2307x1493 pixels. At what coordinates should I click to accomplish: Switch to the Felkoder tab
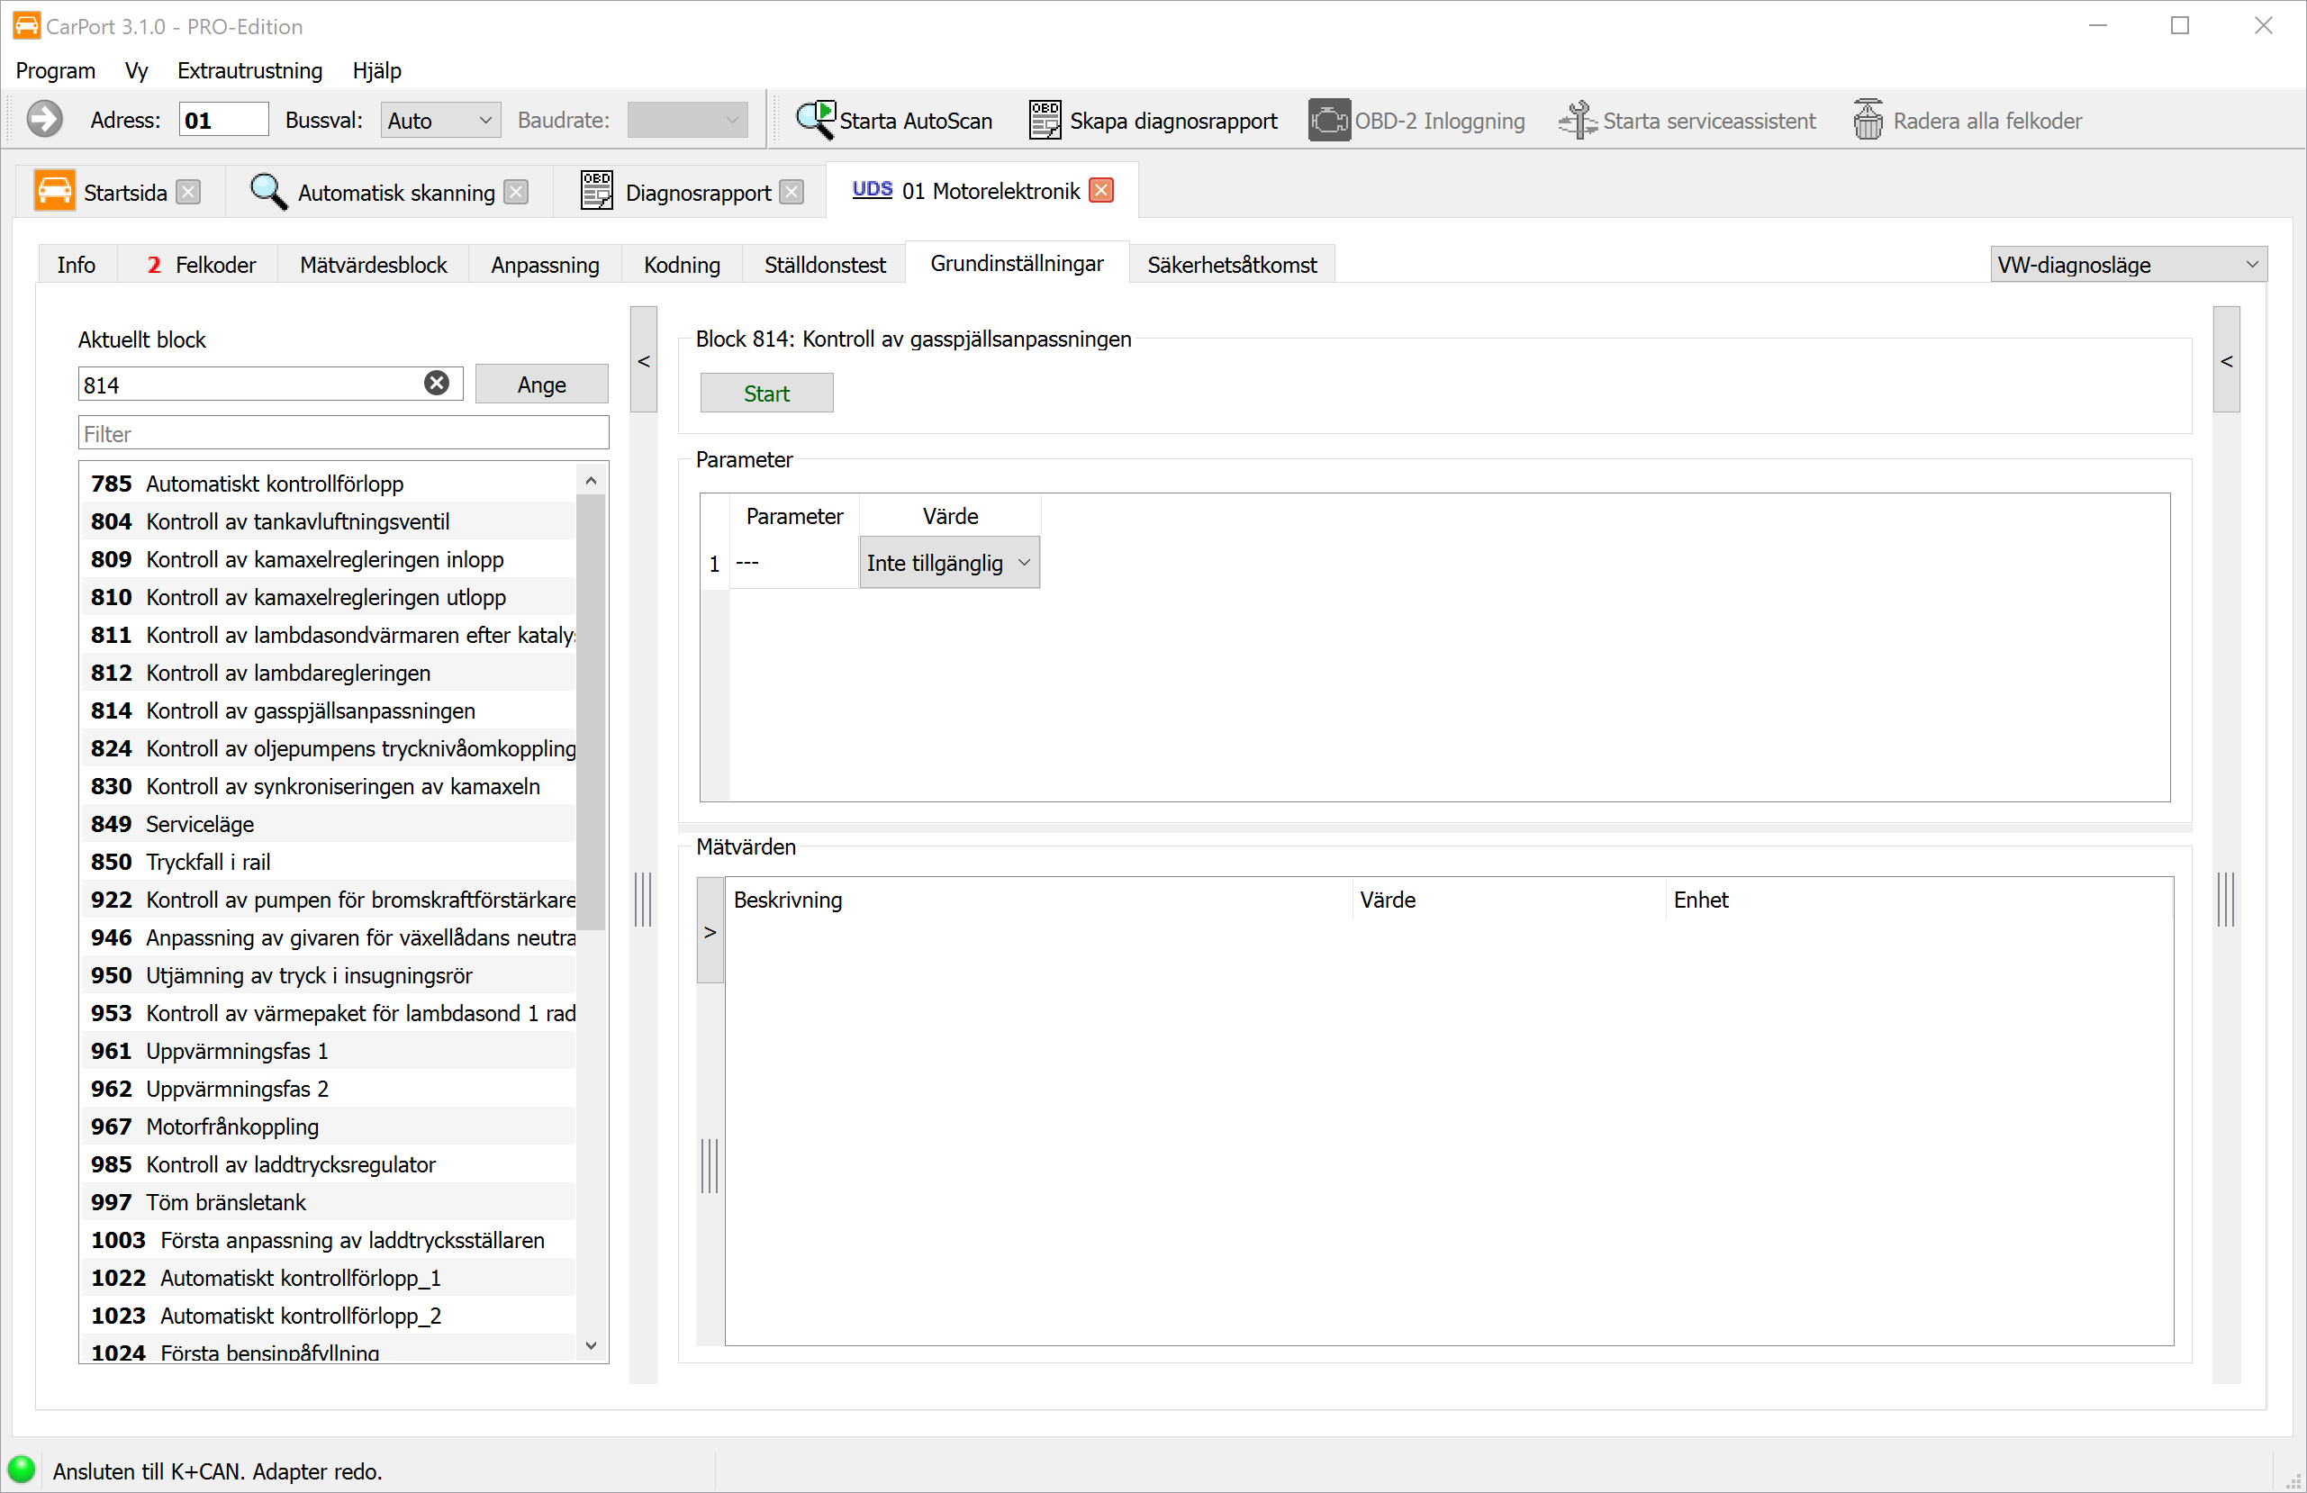[202, 265]
